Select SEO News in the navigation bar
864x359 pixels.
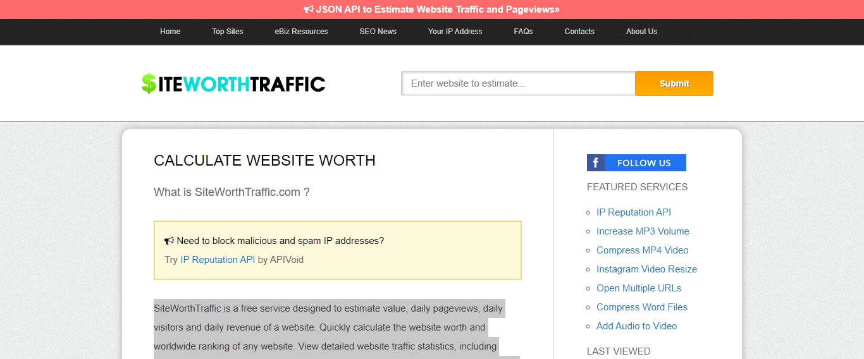coord(378,32)
